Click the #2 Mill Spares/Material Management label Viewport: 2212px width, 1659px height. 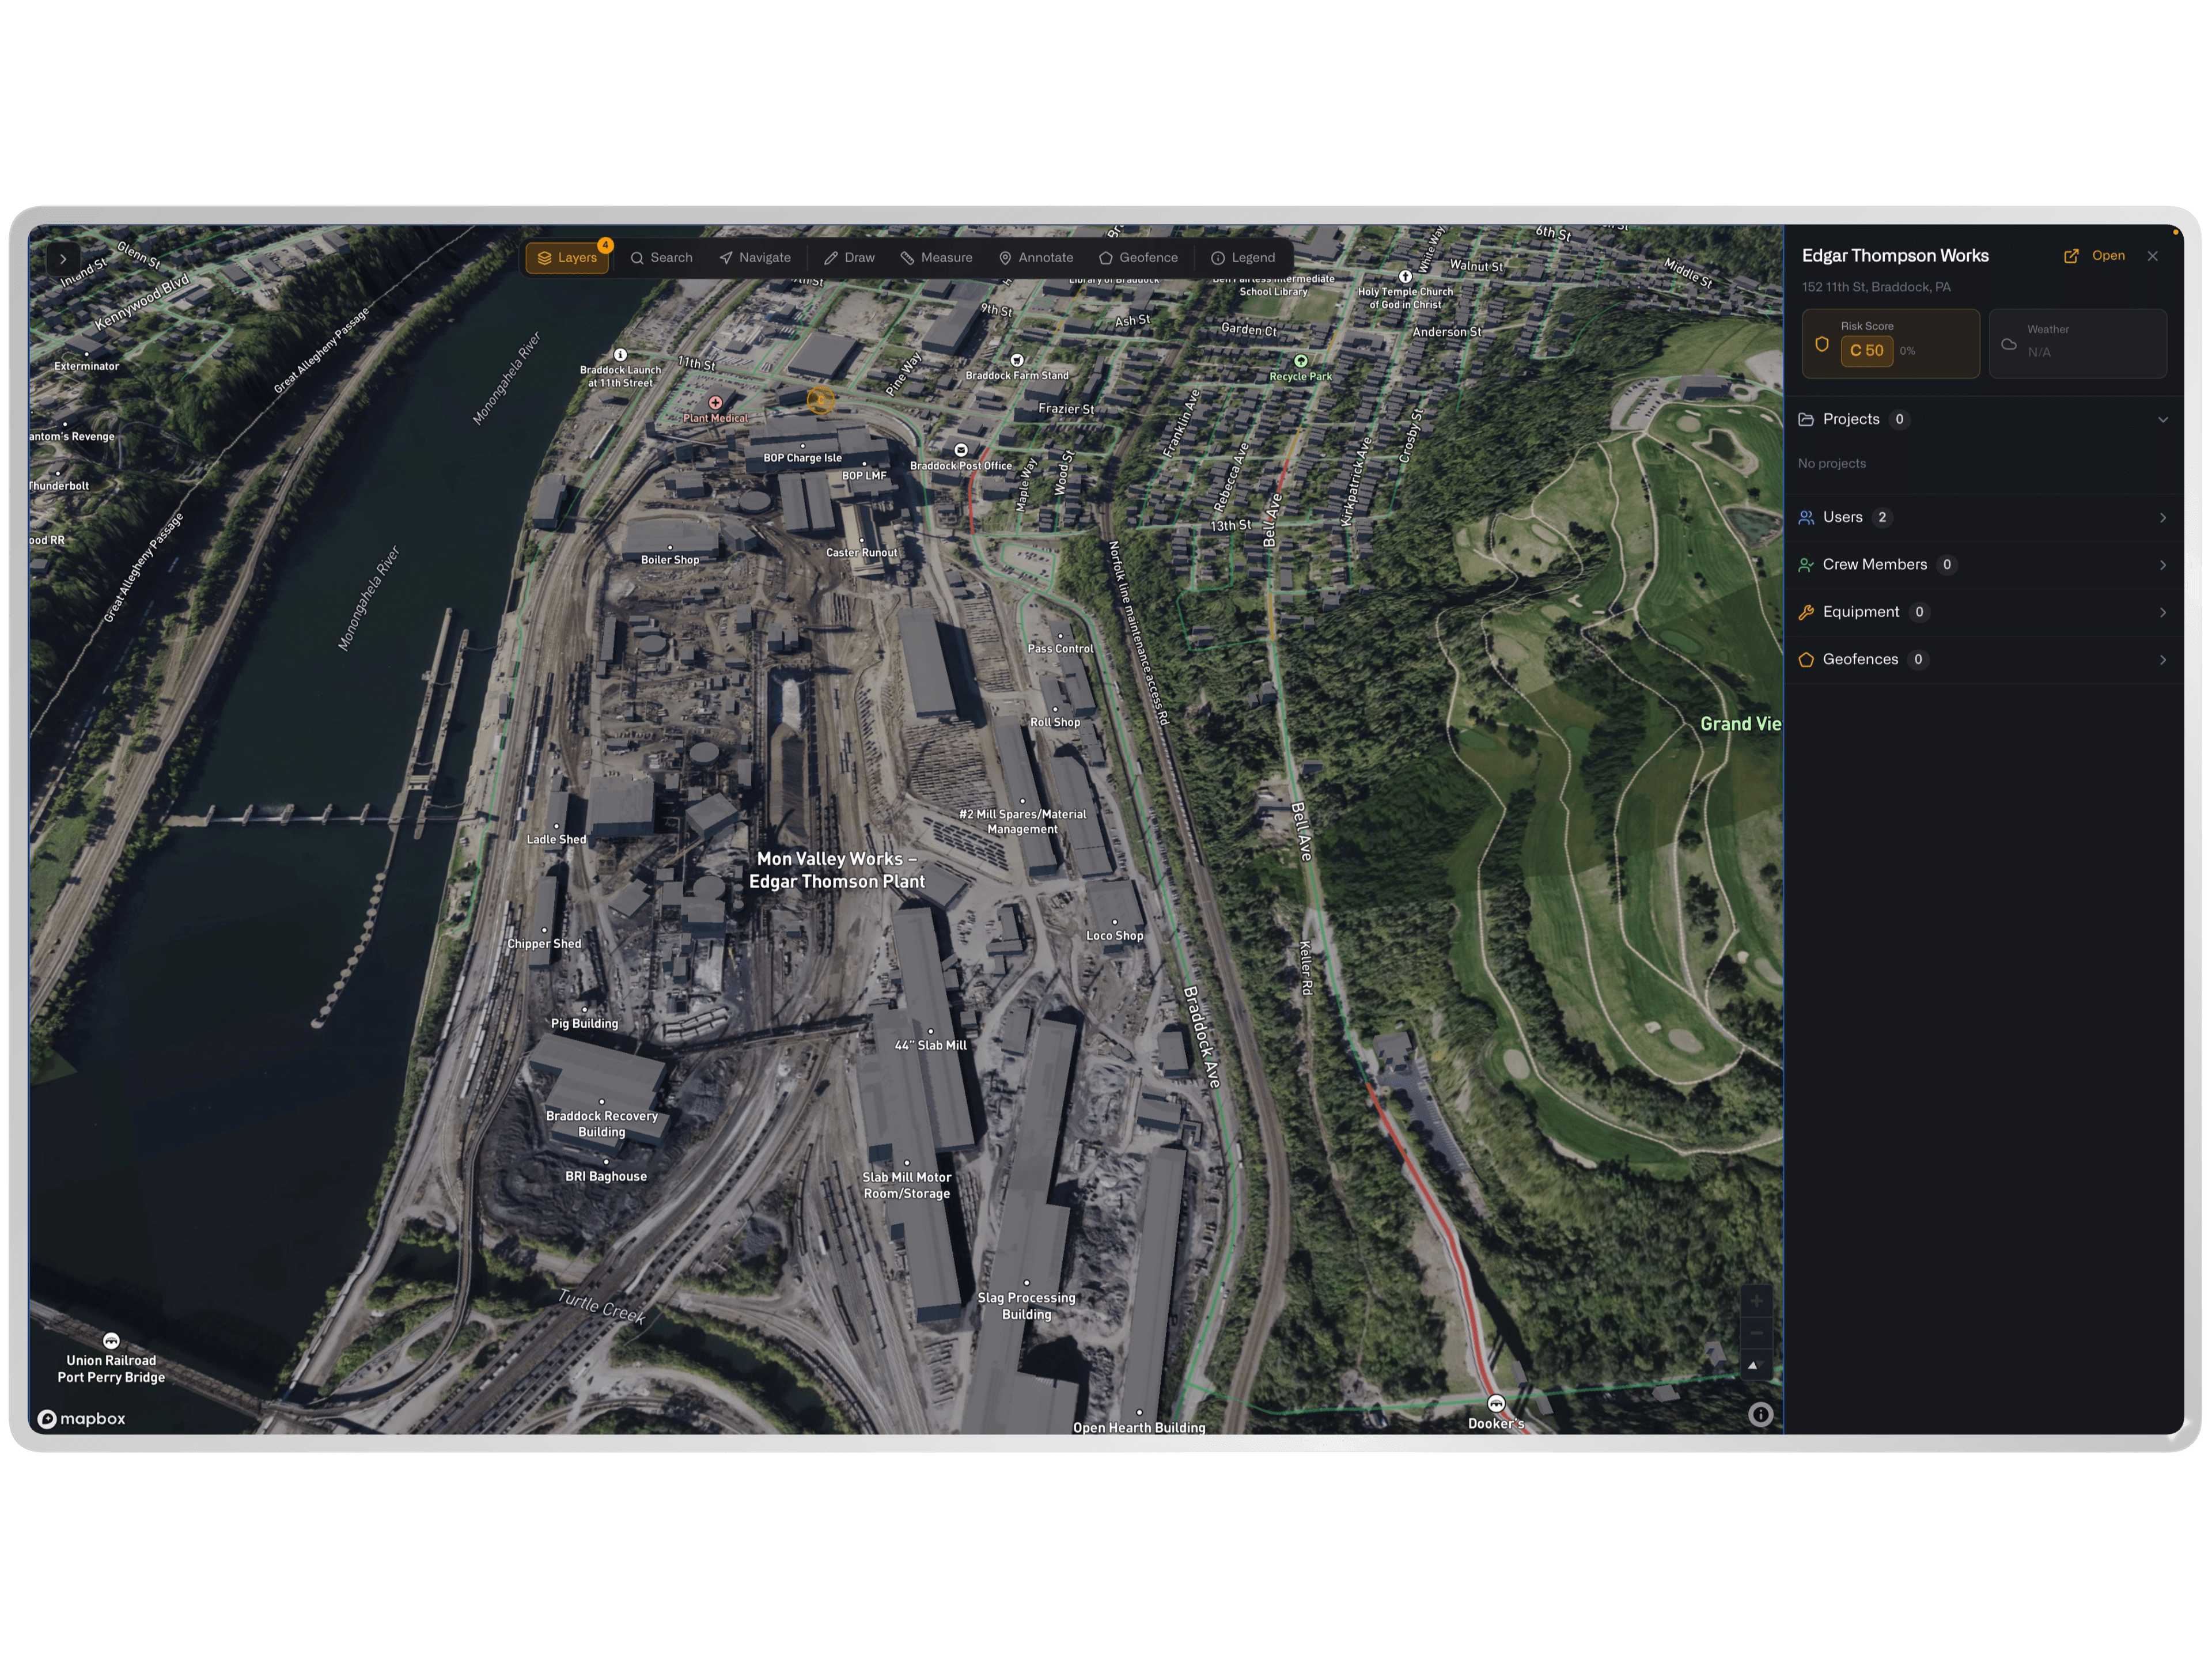1023,822
